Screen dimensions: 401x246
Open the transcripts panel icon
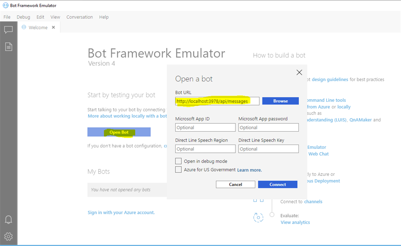coord(8,46)
